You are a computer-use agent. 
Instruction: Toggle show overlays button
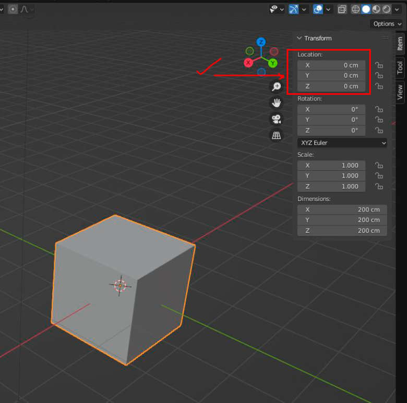[318, 9]
